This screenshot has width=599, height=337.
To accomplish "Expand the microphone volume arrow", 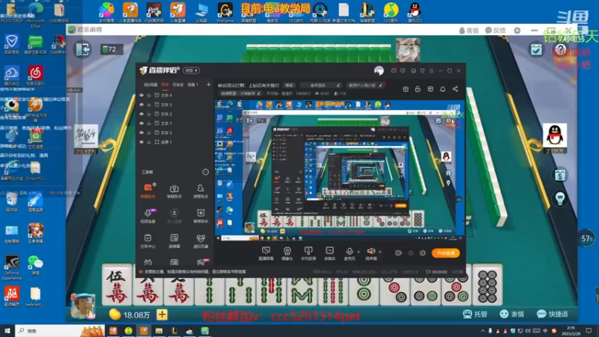I will click(x=359, y=252).
